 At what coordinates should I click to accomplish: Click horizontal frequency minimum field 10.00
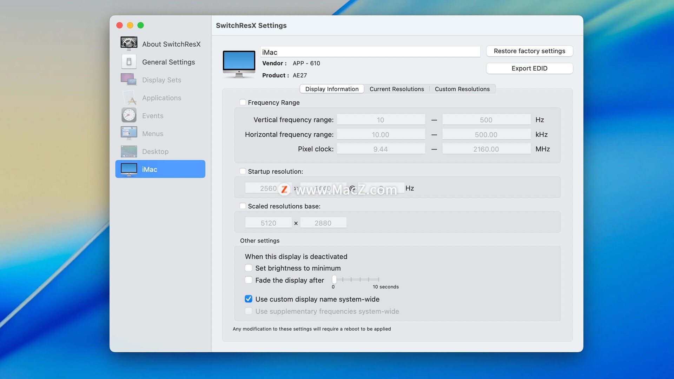[381, 134]
